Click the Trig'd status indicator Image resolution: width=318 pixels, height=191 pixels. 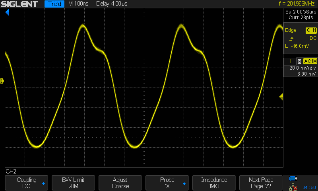(x=54, y=4)
